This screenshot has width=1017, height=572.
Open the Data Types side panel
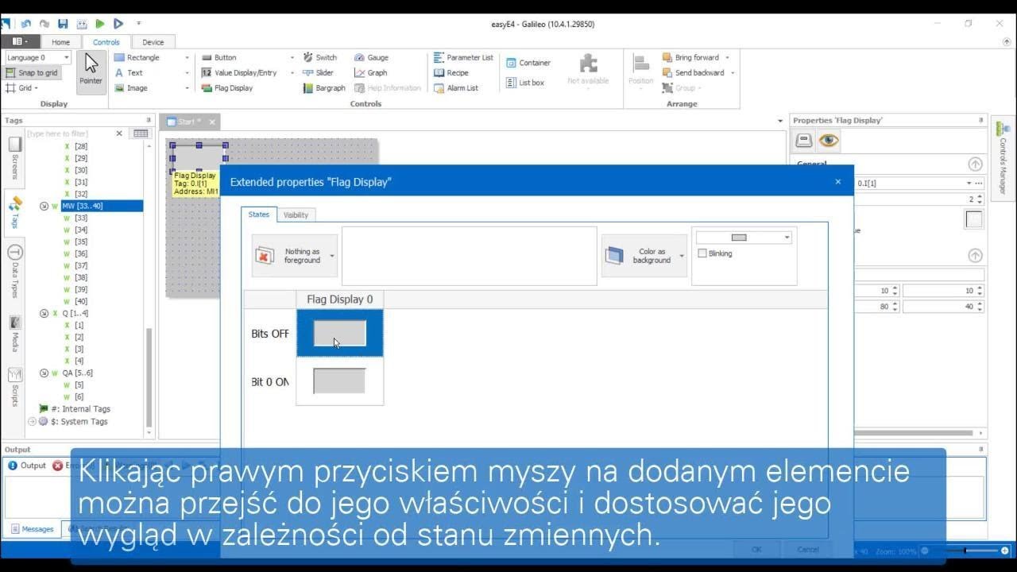pos(15,270)
